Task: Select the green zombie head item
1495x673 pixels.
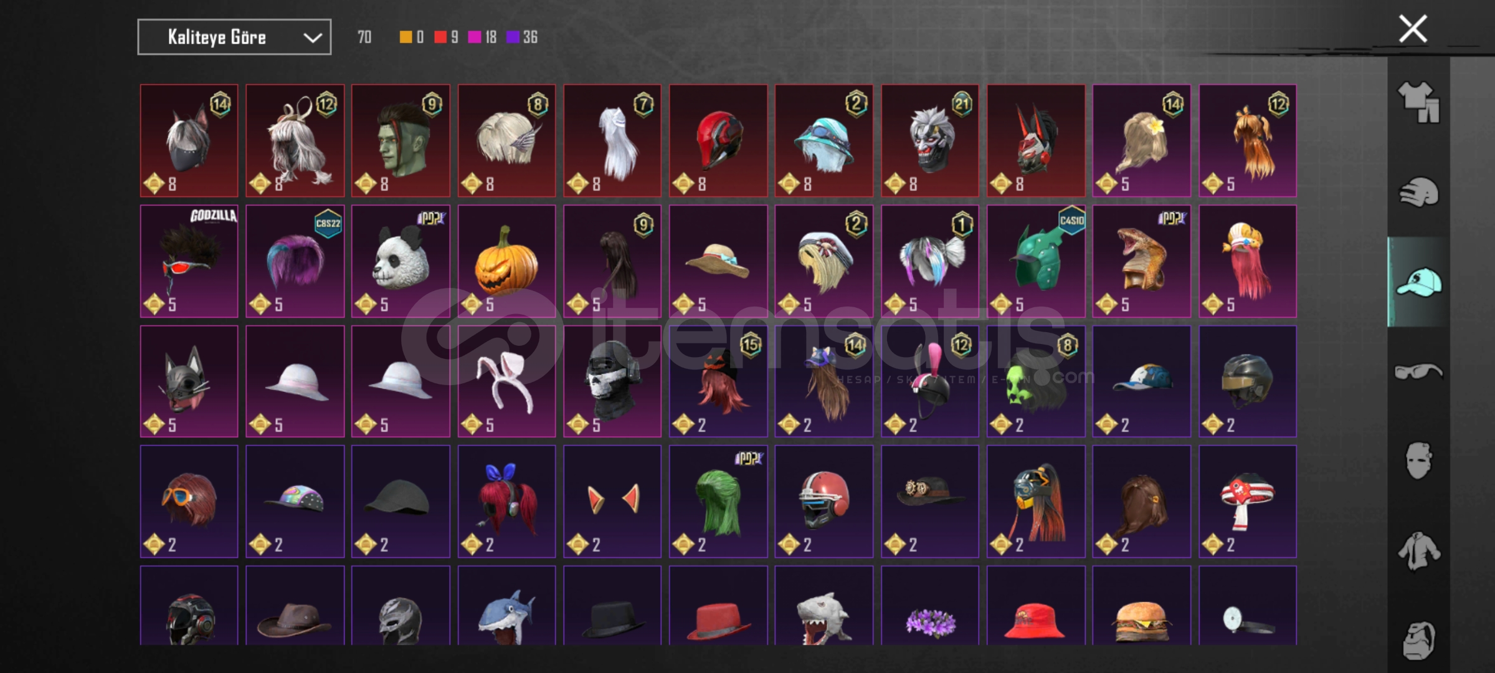Action: (401, 141)
